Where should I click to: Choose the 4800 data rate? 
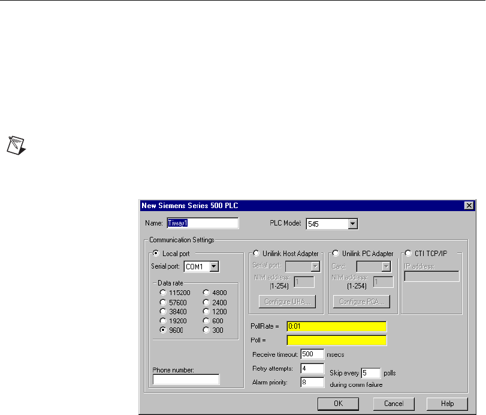click(x=206, y=293)
